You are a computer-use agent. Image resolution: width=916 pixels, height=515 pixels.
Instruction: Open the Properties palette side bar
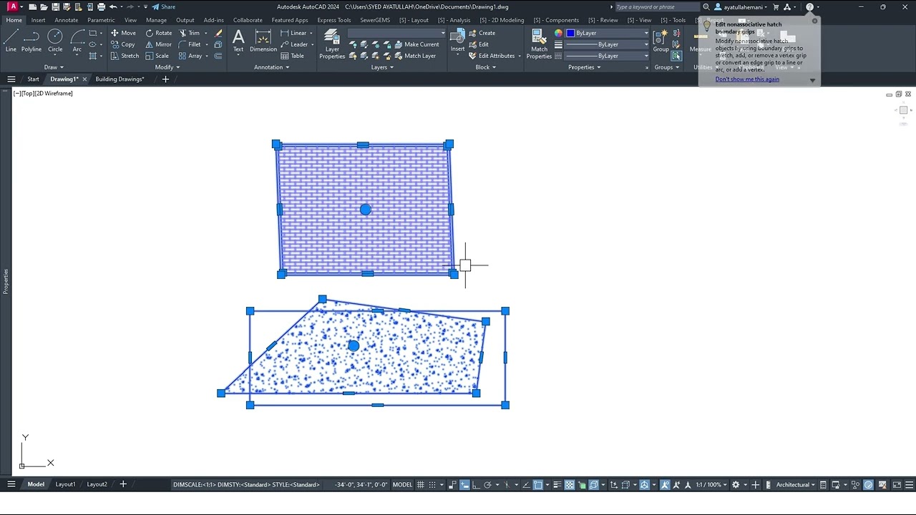6,281
